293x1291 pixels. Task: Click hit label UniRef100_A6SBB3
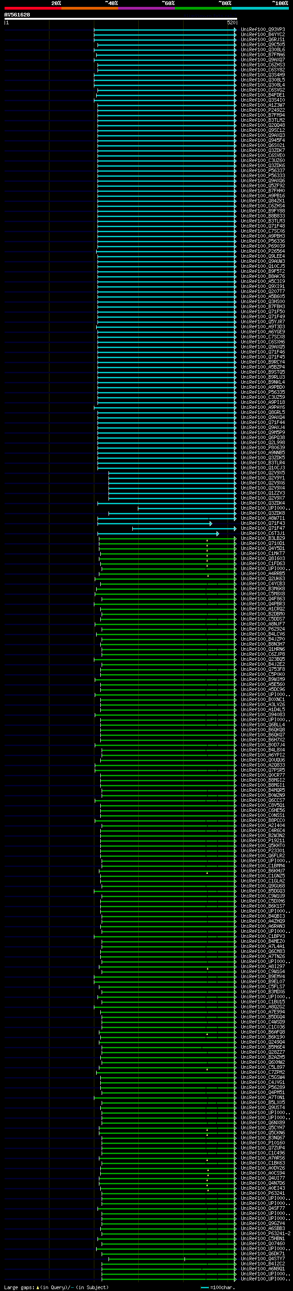(x=262, y=1228)
